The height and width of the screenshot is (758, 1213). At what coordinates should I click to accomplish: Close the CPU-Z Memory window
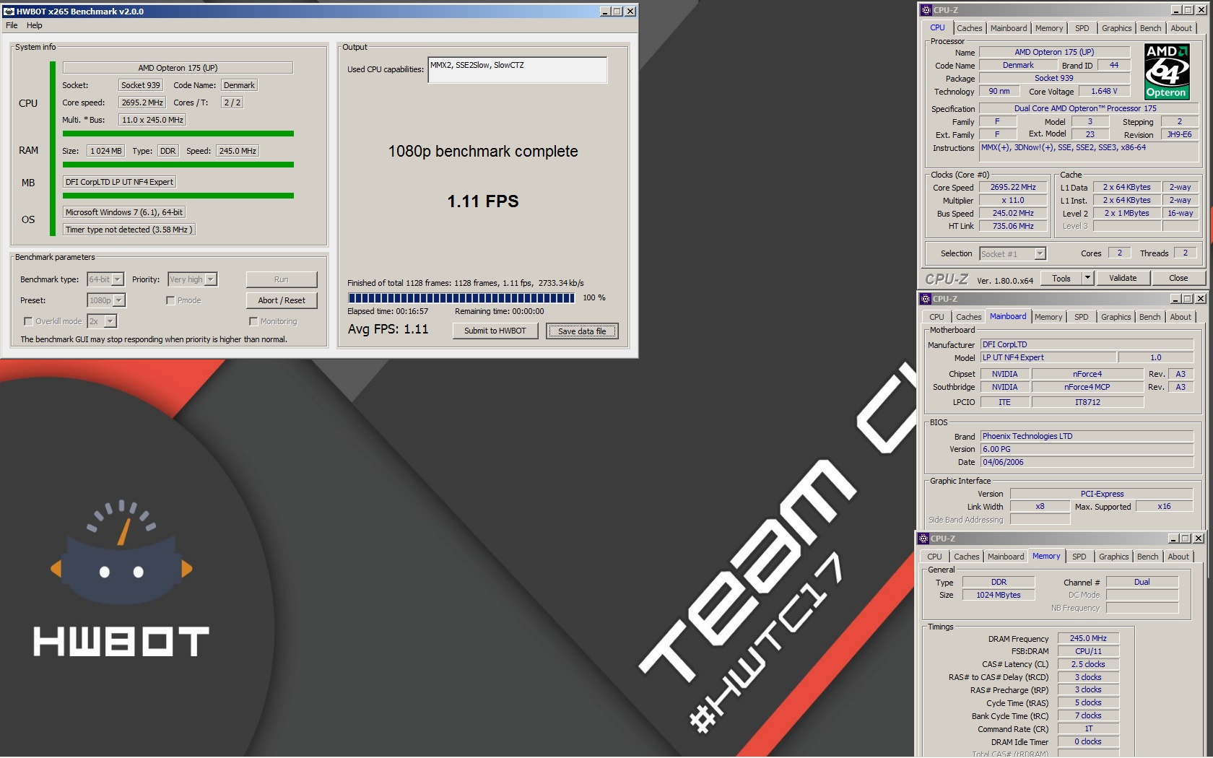1199,539
